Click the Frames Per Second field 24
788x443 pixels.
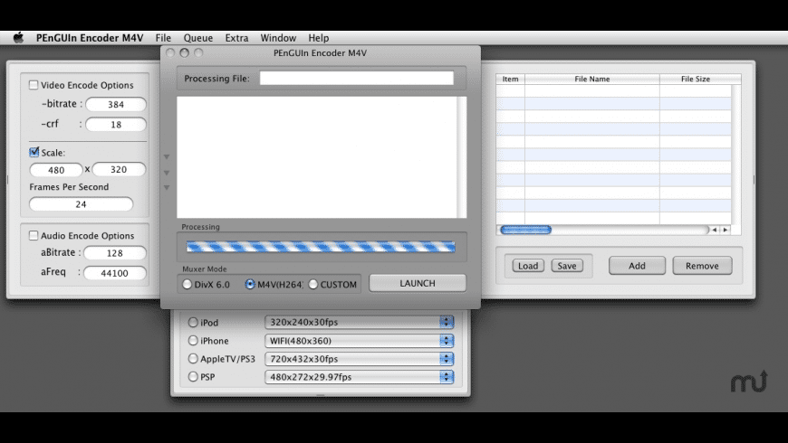tap(81, 204)
